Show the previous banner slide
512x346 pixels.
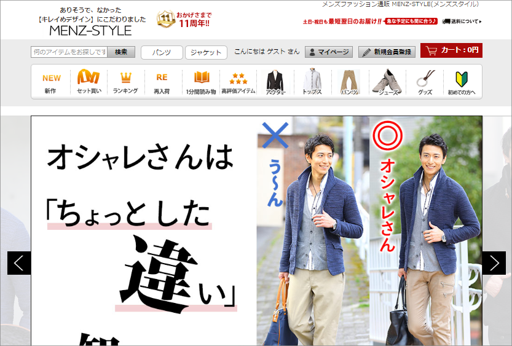[19, 263]
